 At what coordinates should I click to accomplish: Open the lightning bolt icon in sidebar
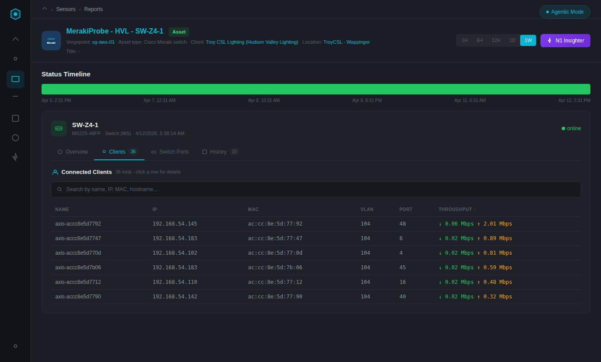(15, 157)
